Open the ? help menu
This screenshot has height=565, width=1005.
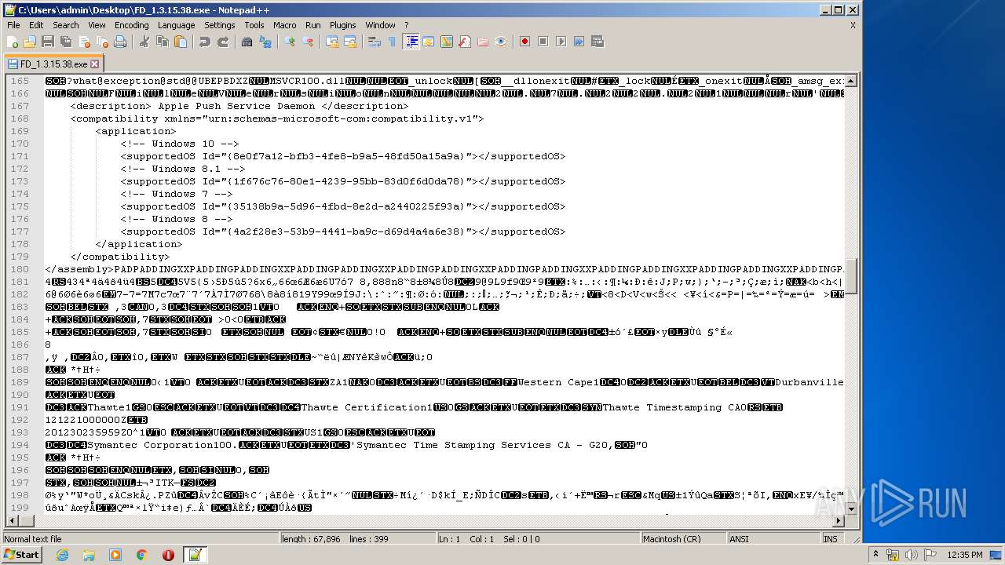click(x=406, y=25)
